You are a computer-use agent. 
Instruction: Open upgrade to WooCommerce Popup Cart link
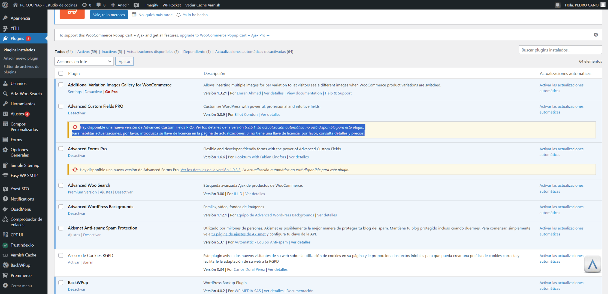[x=225, y=35]
